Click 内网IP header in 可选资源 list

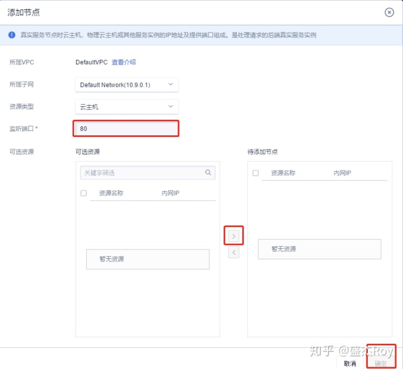pyautogui.click(x=170, y=193)
